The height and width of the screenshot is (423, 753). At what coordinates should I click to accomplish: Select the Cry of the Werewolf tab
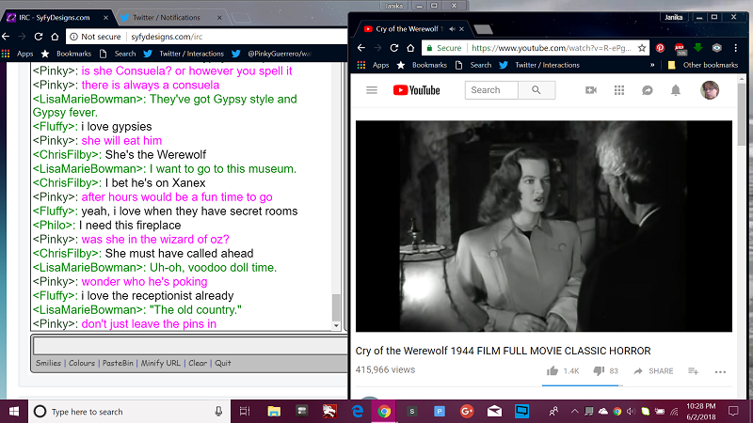409,29
